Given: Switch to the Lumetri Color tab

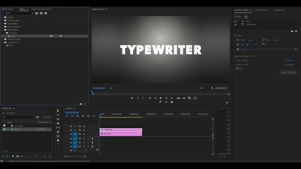Looking at the screenshot, I should [x=279, y=10].
